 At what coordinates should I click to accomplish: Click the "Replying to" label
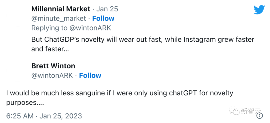coord(49,28)
